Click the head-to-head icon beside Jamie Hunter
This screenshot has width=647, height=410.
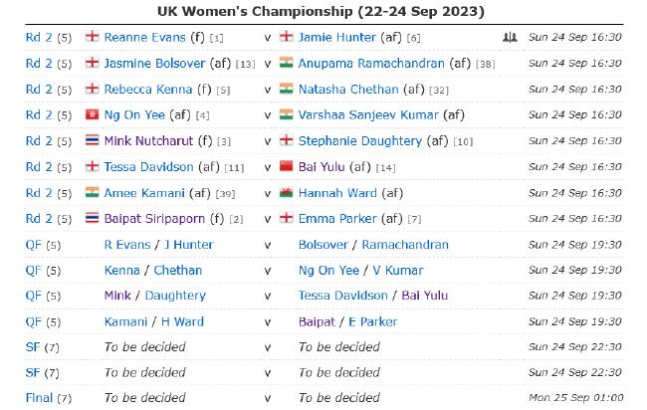(510, 37)
